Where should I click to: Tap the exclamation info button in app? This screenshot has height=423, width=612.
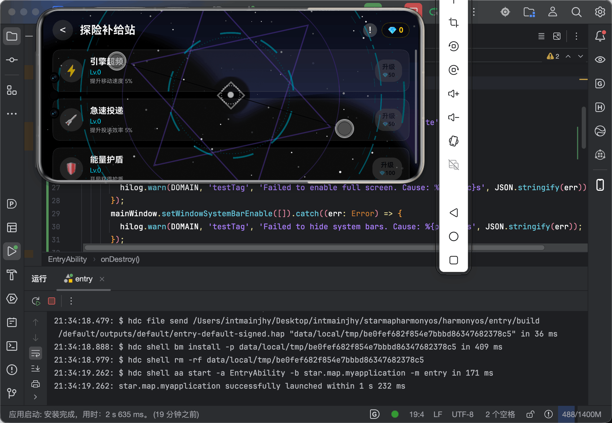370,30
